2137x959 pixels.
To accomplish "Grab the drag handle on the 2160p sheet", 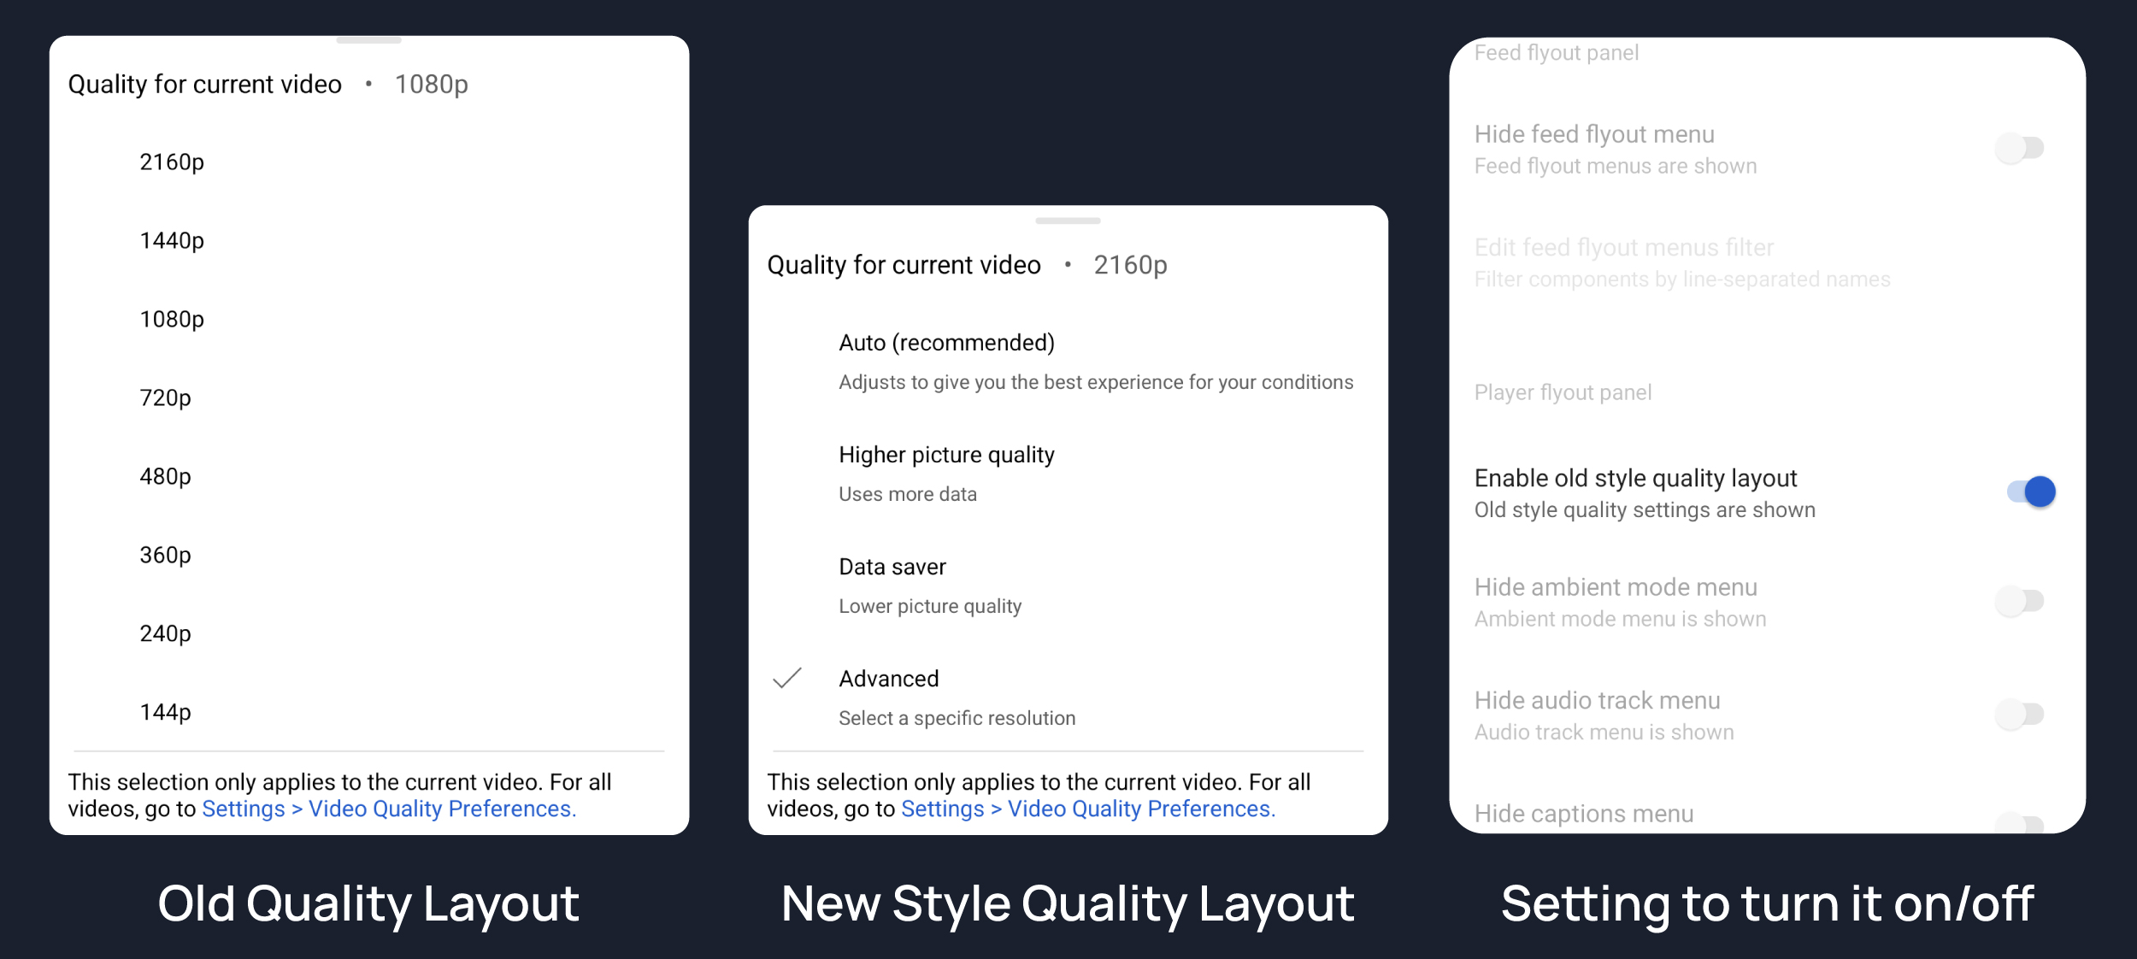I will (x=1068, y=221).
